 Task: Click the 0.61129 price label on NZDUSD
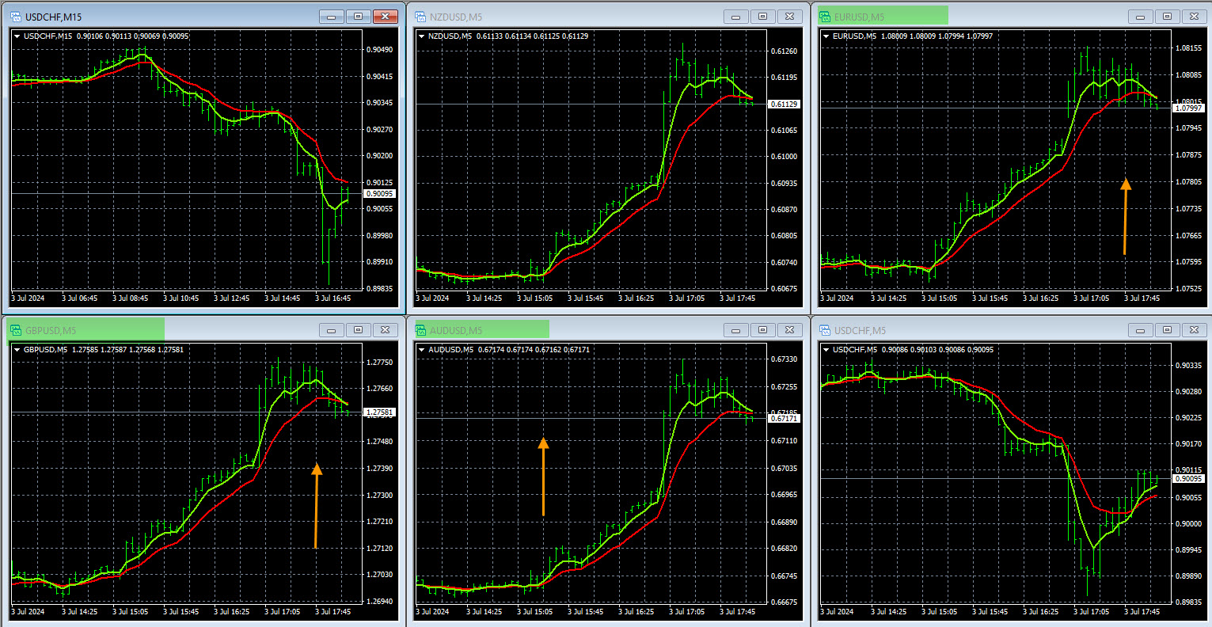[784, 104]
